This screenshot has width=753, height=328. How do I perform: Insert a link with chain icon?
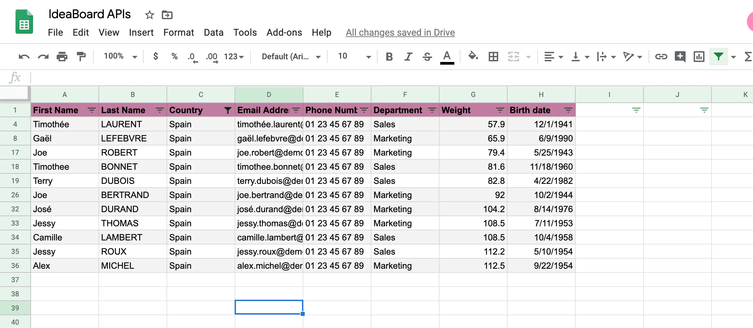pos(661,57)
